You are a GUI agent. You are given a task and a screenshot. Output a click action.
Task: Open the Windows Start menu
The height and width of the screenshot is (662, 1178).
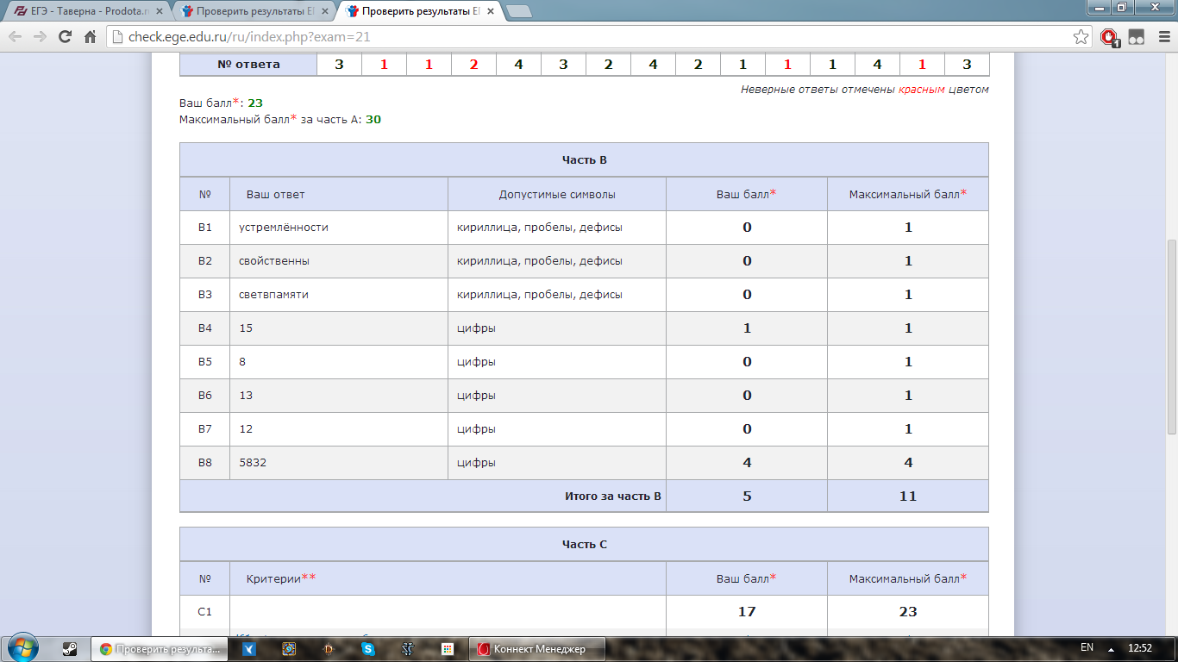point(21,647)
